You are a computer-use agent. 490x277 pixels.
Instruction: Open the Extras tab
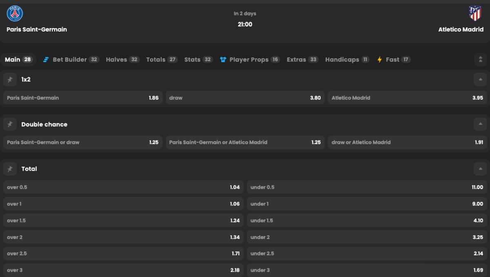303,60
